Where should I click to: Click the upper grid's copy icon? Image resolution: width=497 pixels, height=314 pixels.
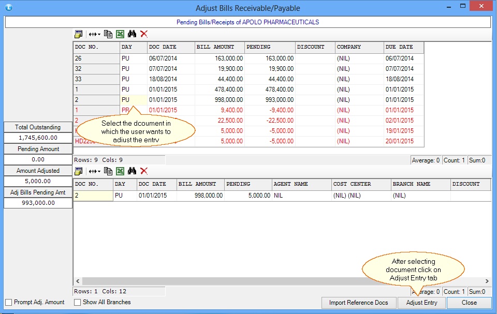coord(108,34)
